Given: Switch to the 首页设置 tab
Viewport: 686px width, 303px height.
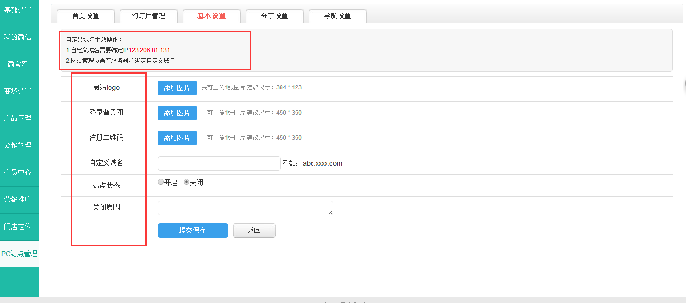Looking at the screenshot, I should pyautogui.click(x=86, y=16).
